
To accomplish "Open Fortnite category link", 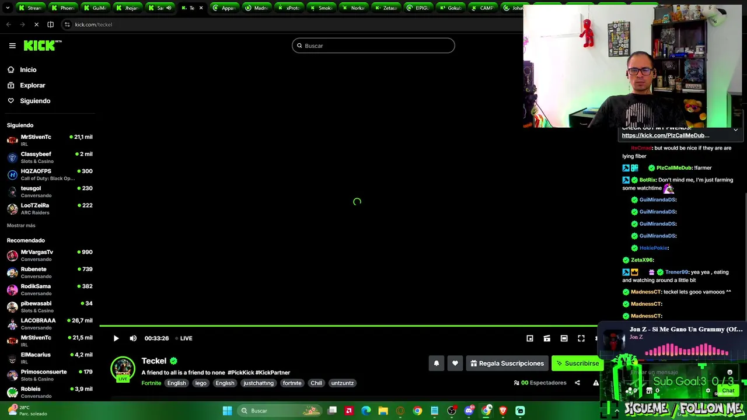I will point(151,383).
